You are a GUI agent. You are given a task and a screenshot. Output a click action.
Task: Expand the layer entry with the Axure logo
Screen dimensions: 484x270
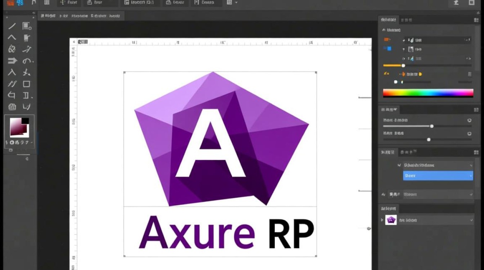pos(382,220)
